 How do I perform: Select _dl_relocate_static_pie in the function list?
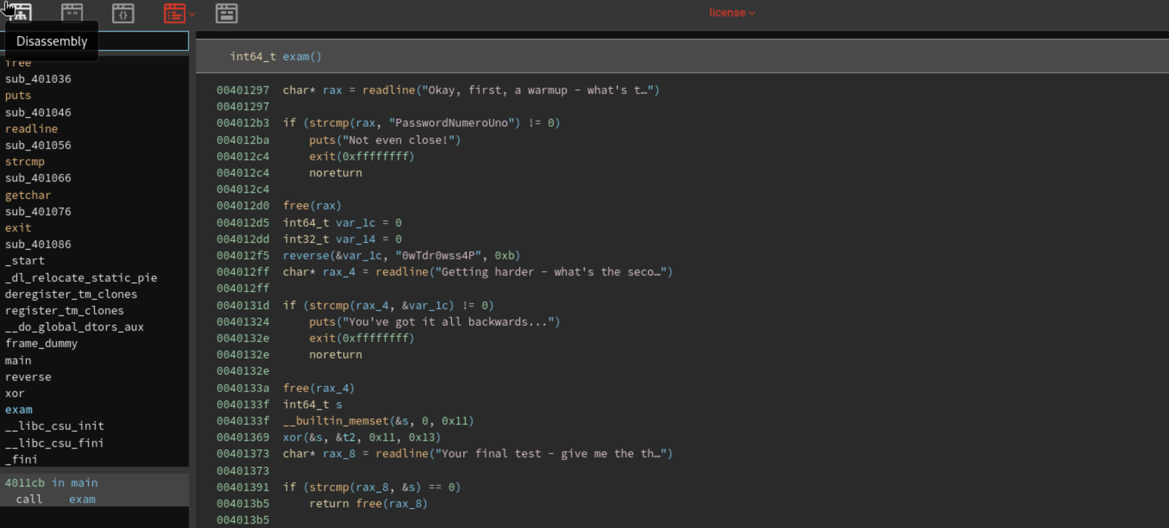click(x=81, y=277)
